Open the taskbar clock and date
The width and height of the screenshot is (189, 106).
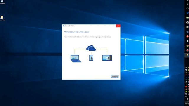click(187, 103)
